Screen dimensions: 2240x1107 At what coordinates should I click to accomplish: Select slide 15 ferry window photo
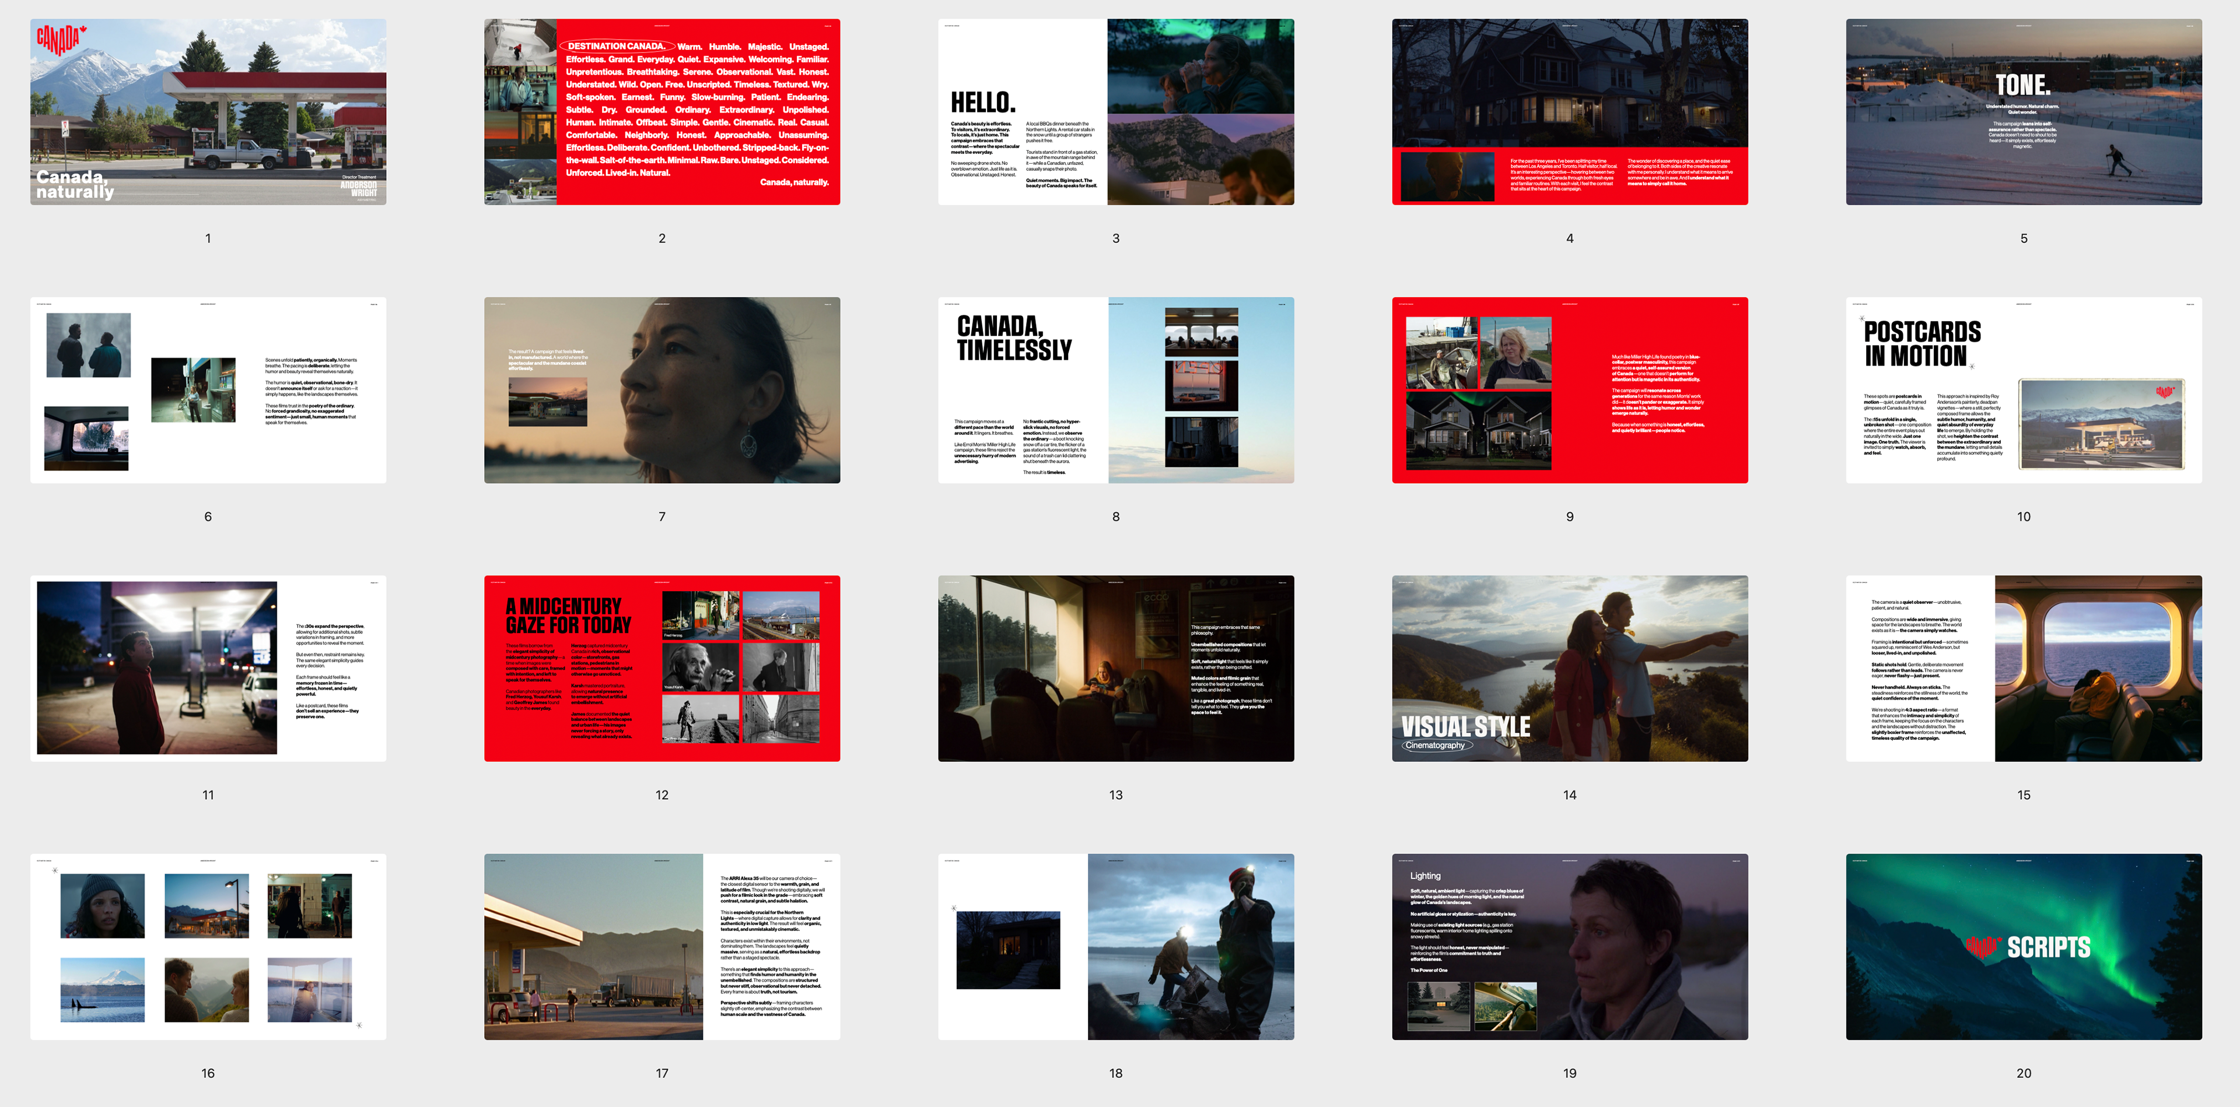[x=2024, y=668]
